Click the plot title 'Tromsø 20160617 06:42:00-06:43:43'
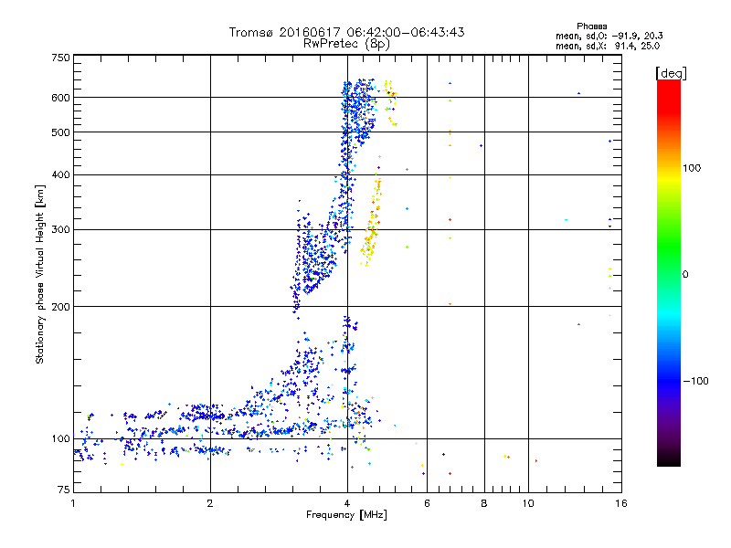 pyautogui.click(x=346, y=32)
